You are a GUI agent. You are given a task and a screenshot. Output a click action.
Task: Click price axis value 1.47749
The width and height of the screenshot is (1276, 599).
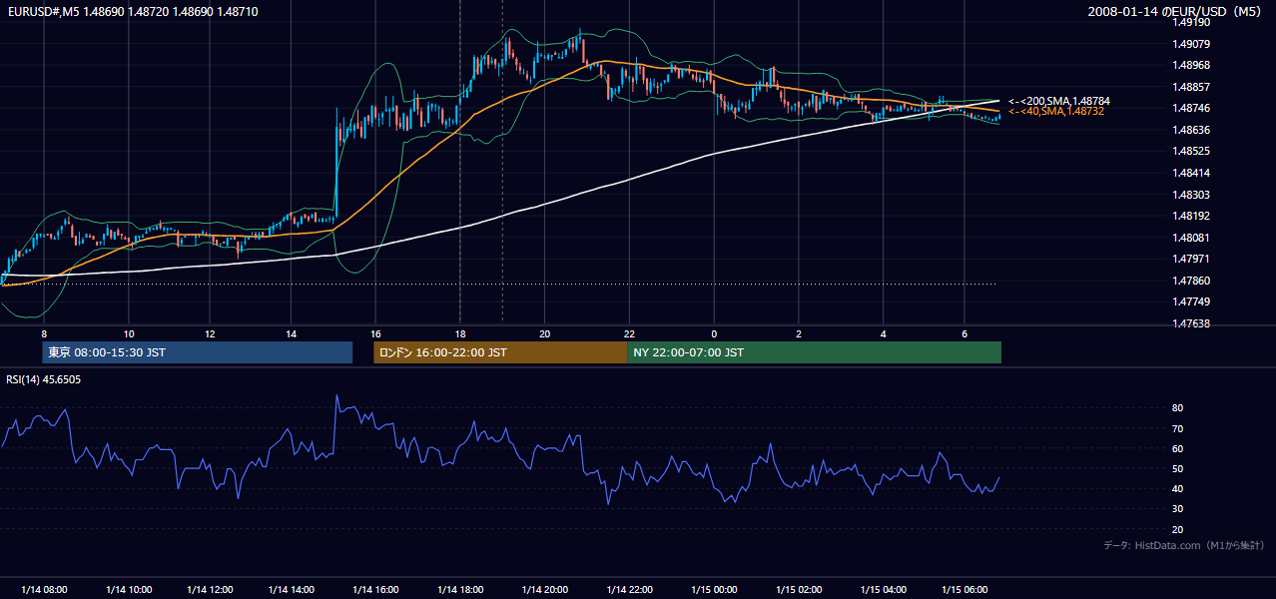(1192, 301)
